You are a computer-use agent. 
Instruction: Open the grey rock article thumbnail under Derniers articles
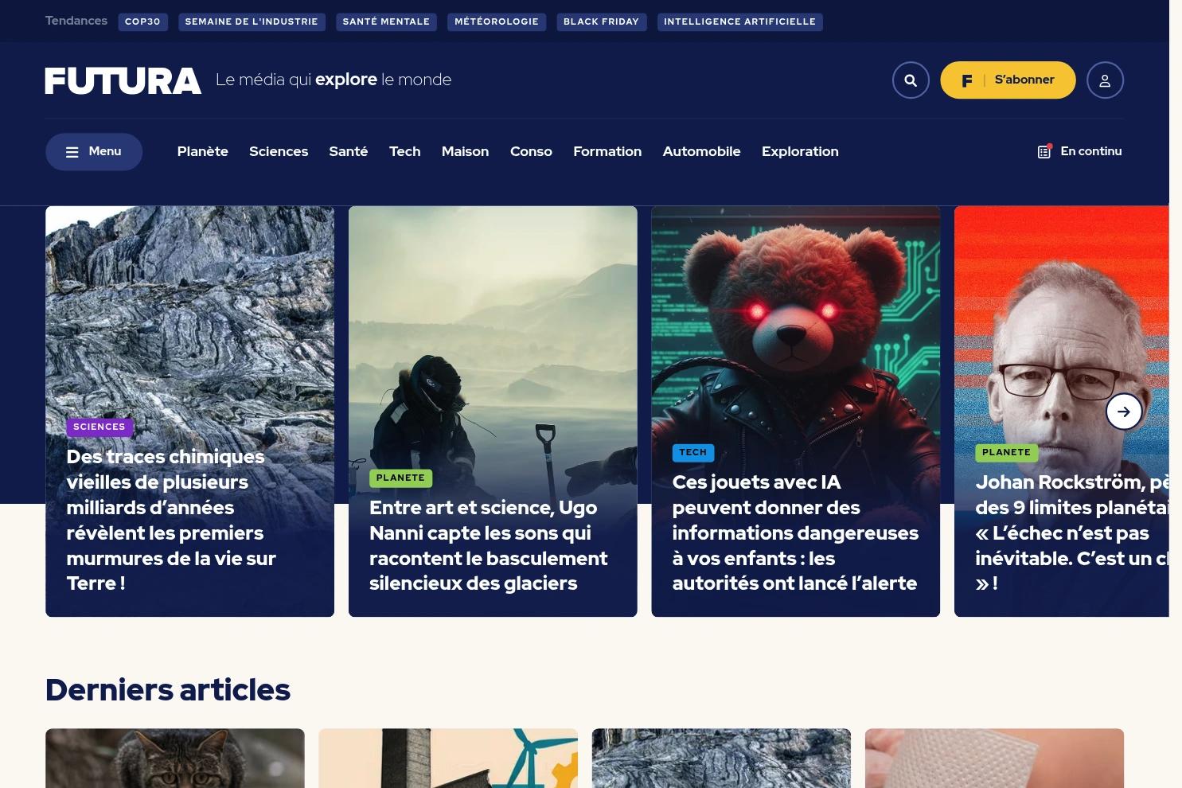(721, 758)
